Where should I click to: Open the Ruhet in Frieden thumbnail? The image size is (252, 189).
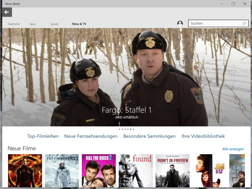pos(173,171)
